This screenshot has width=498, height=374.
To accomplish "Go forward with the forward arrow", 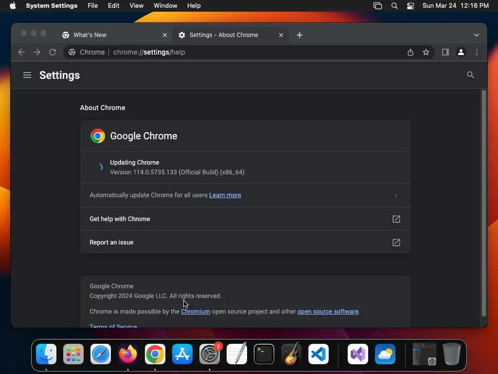I will click(x=37, y=52).
